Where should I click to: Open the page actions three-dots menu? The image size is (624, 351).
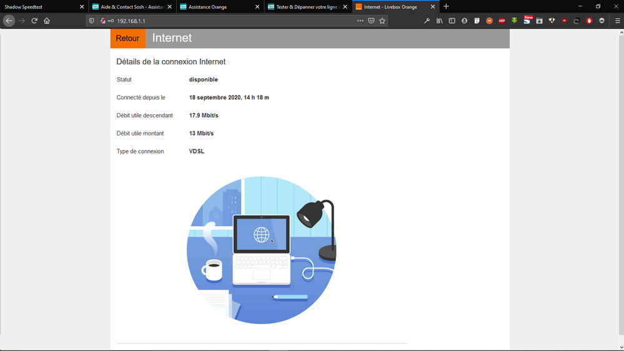pos(360,21)
